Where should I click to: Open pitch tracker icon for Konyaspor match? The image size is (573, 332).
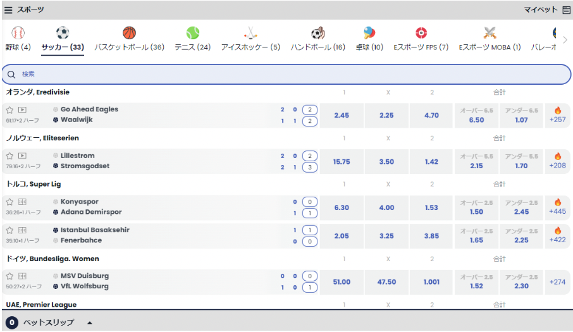[x=22, y=202]
